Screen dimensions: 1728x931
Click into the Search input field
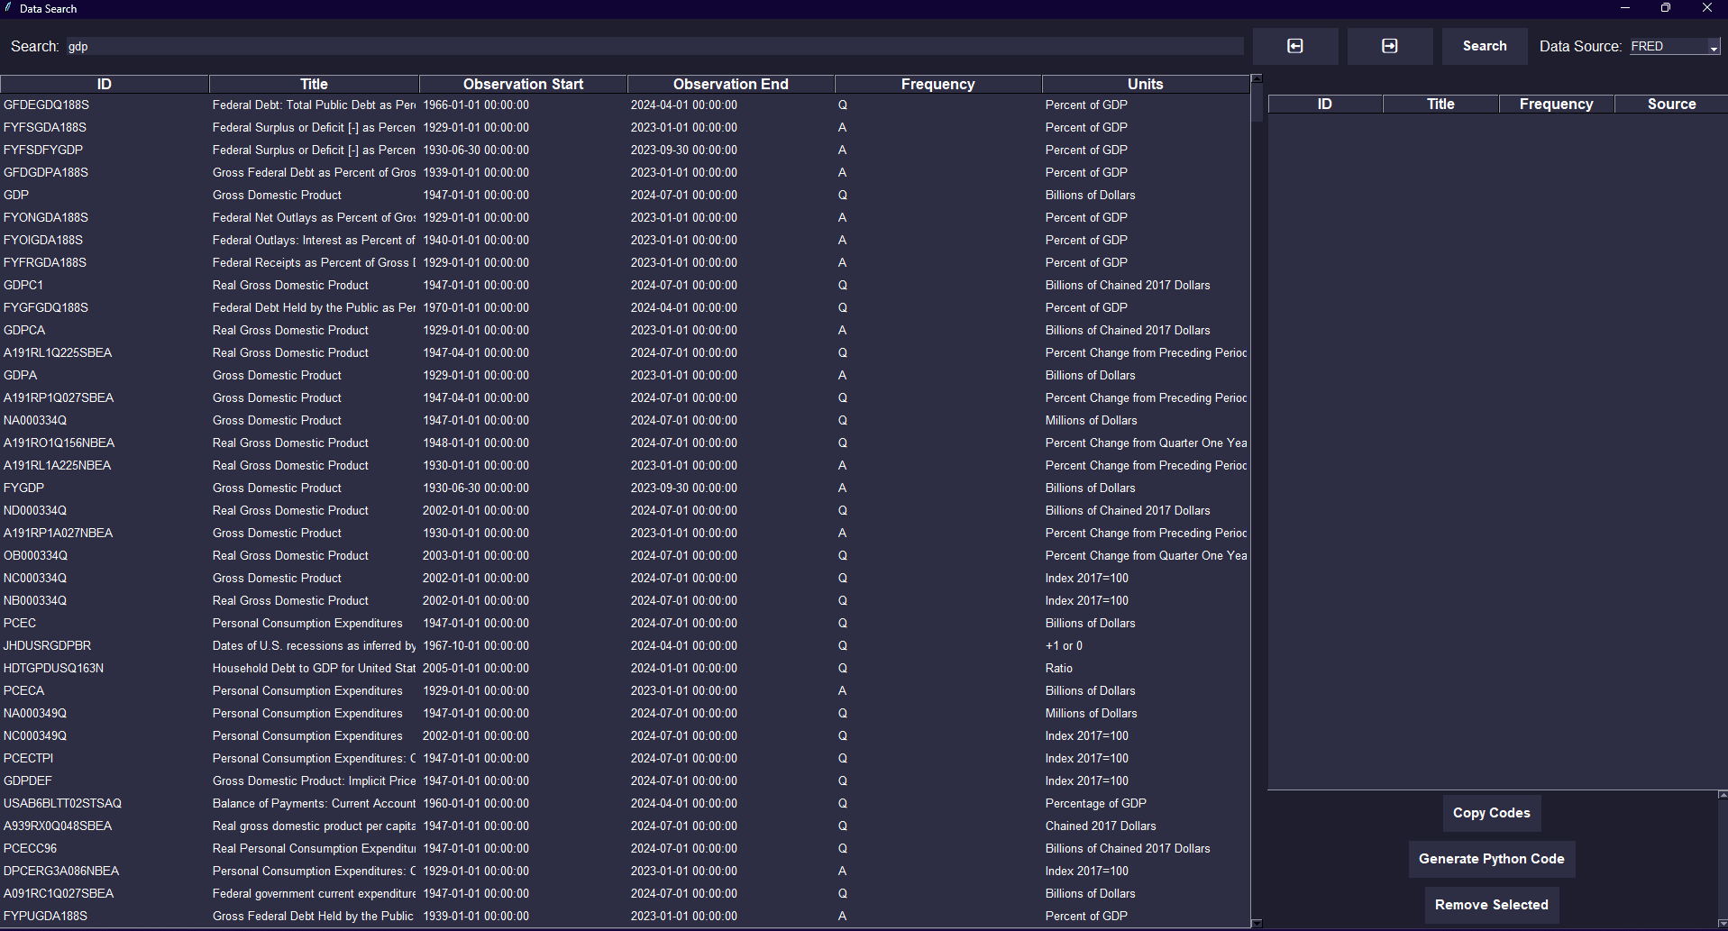655,46
